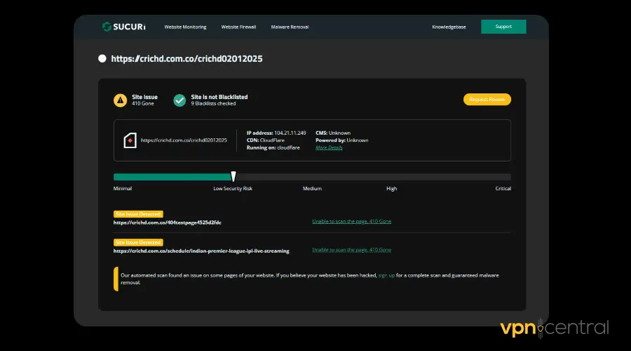Open Website Firewall menu item
The image size is (631, 351).
[238, 27]
